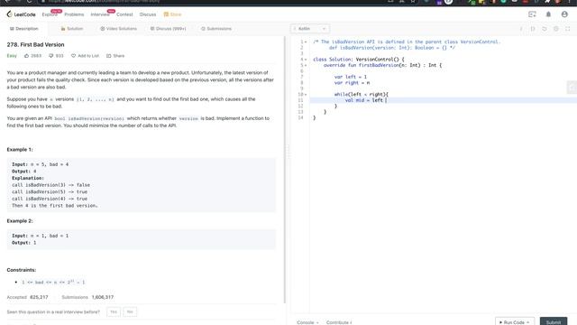Image resolution: width=577 pixels, height=325 pixels.
Task: Open the Run Code button
Action: [x=515, y=321]
